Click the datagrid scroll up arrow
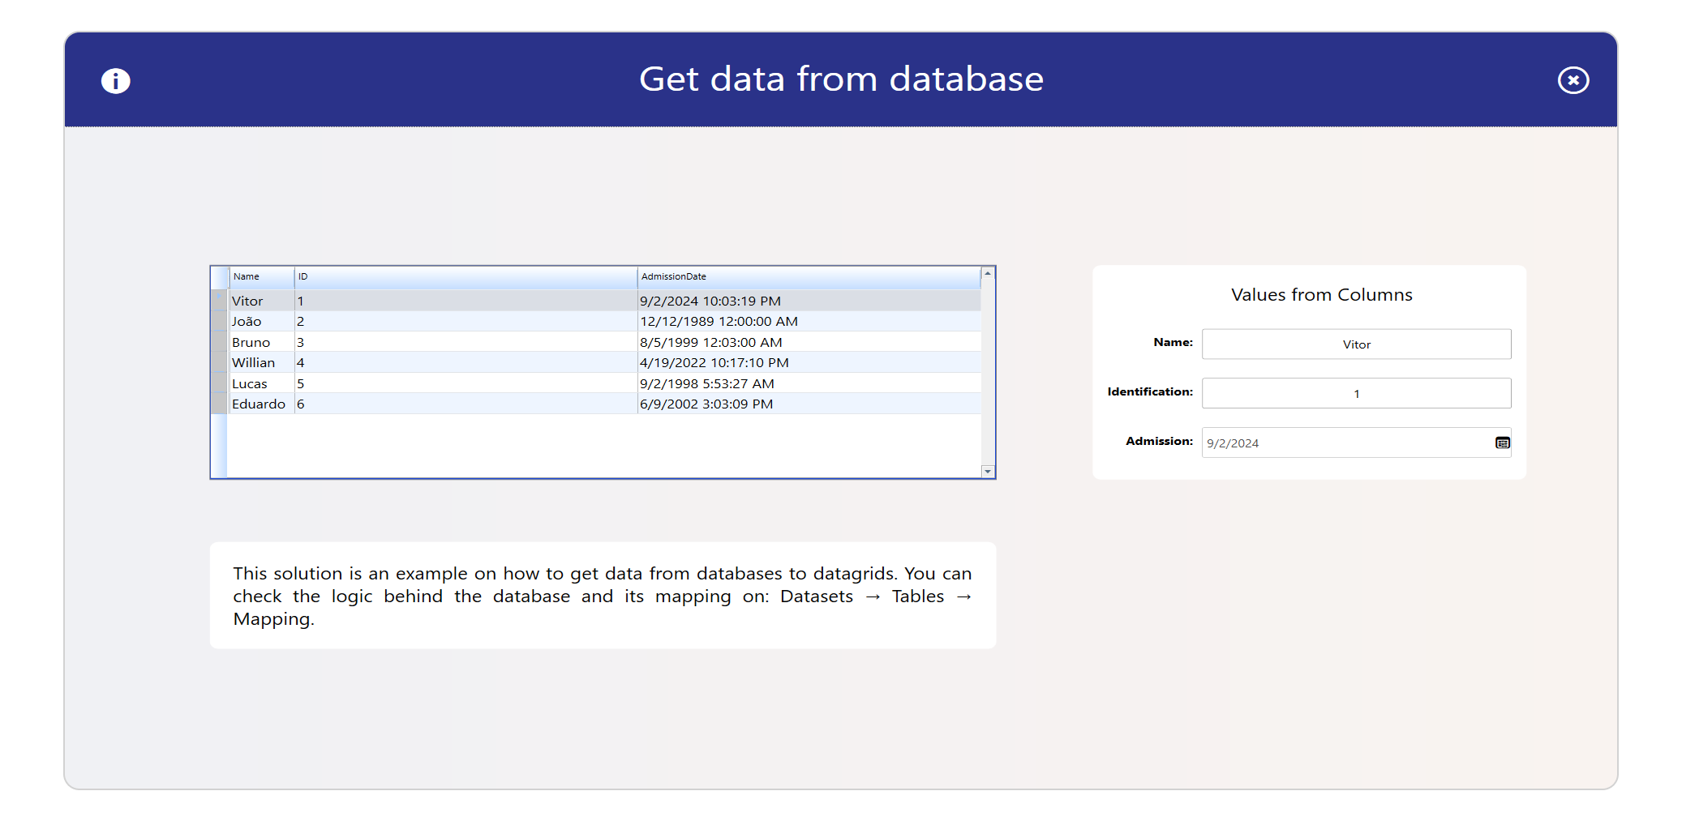Image resolution: width=1682 pixels, height=821 pixels. [987, 274]
